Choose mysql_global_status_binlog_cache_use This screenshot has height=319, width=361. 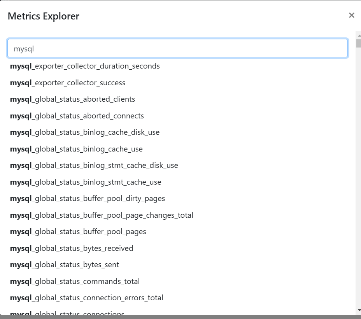pos(76,149)
